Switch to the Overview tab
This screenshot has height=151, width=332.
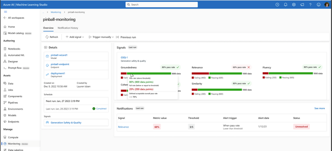point(48,28)
